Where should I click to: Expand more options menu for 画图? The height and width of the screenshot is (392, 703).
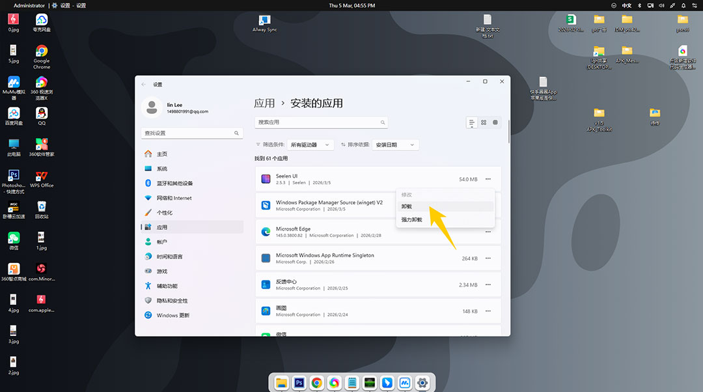click(x=488, y=311)
